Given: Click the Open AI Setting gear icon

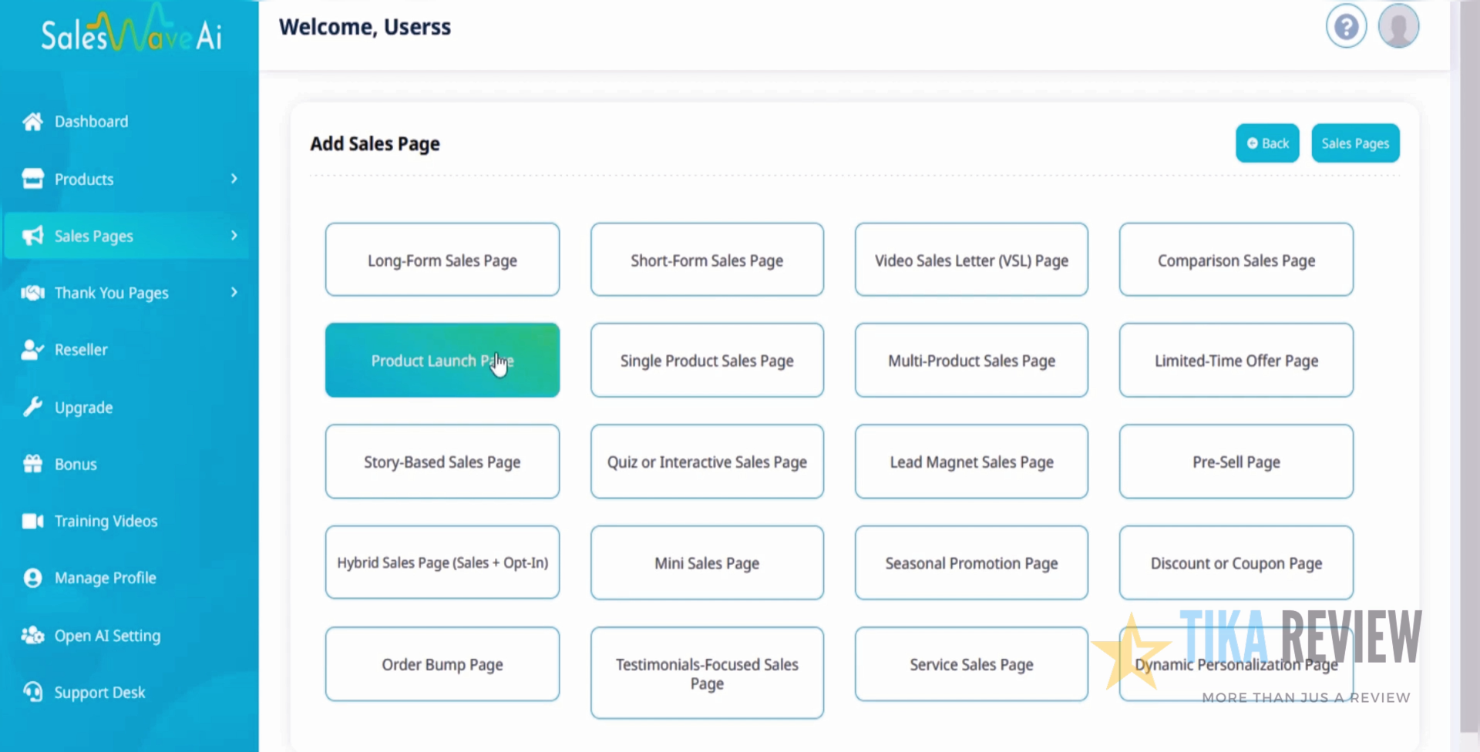Looking at the screenshot, I should [32, 635].
